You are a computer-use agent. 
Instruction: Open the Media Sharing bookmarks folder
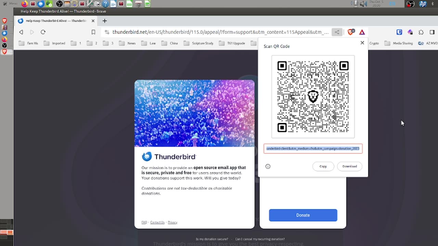tap(399, 43)
